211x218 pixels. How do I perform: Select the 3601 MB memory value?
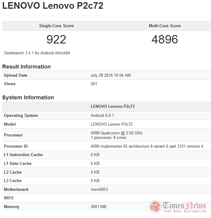pos(99,207)
